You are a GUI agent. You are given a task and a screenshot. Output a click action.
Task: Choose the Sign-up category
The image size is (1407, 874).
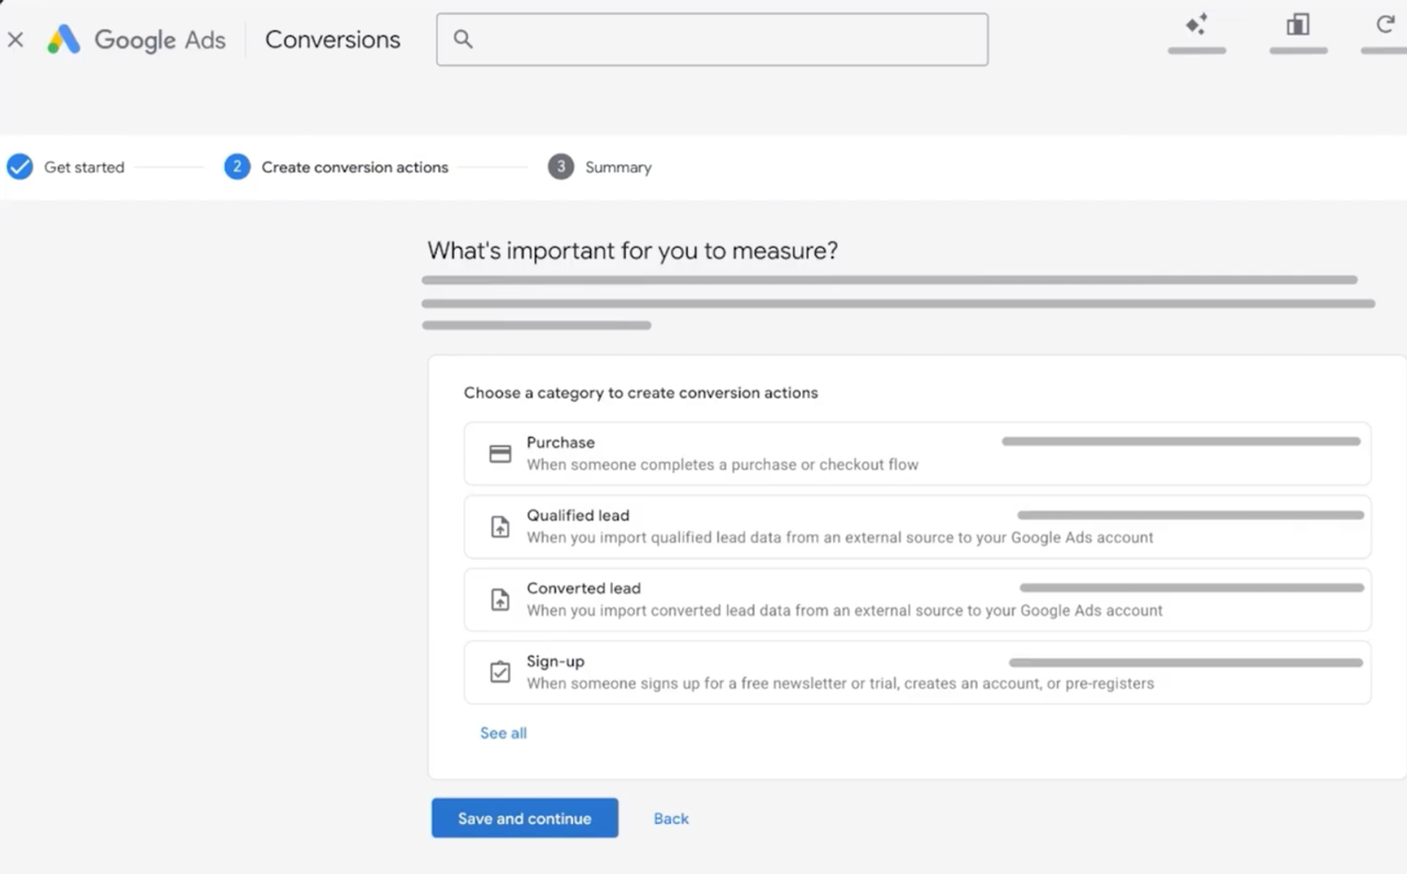tap(917, 673)
